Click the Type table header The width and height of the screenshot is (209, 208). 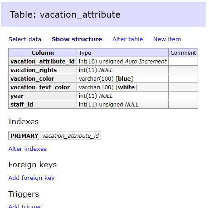tap(122, 53)
